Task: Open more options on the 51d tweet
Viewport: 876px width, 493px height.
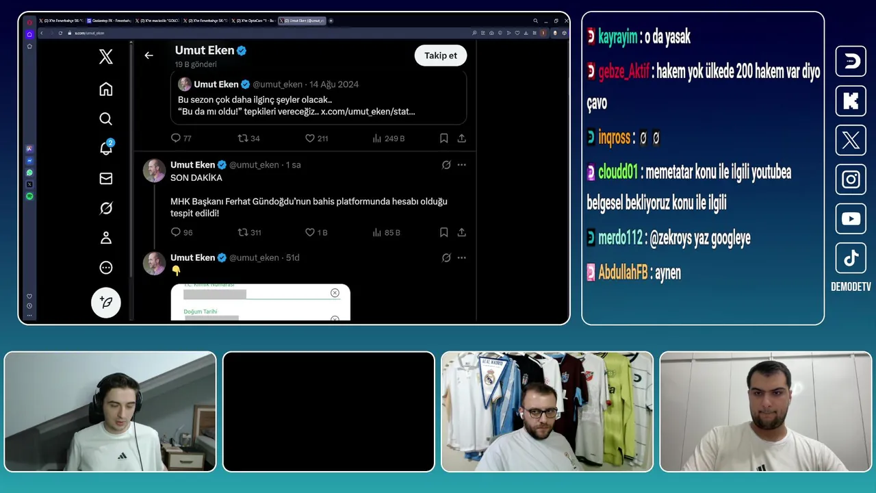Action: click(x=462, y=258)
